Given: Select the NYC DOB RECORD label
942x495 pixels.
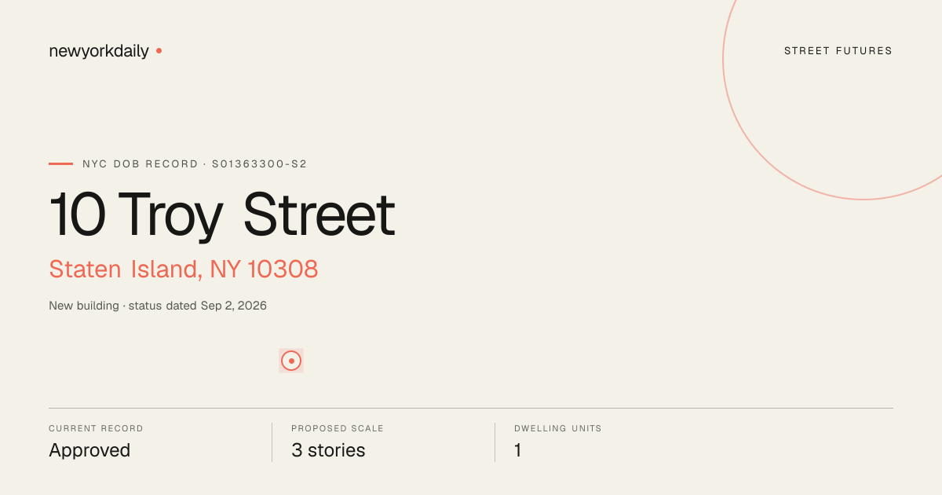Looking at the screenshot, I should point(141,164).
